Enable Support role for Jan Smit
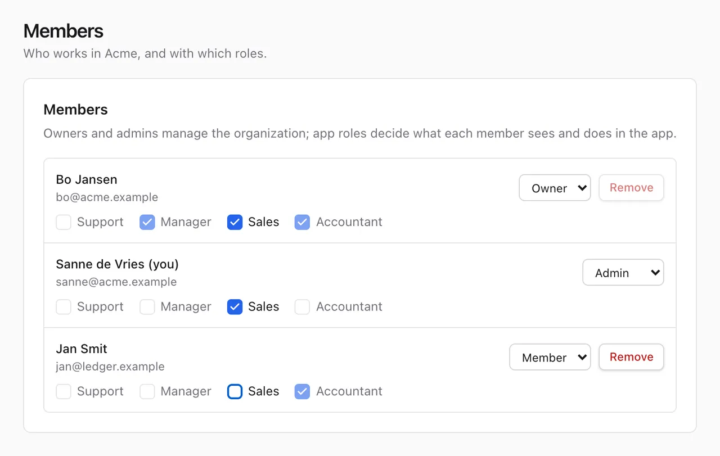The width and height of the screenshot is (720, 456). [64, 391]
